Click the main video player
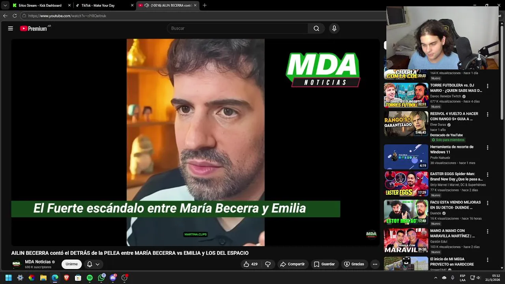The image size is (505, 284). pos(195,142)
